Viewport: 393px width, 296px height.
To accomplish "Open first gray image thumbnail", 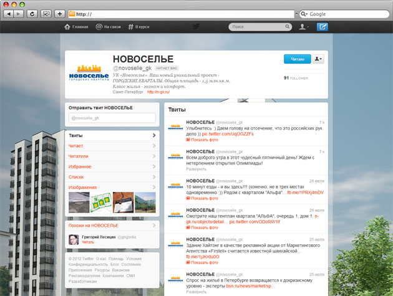I will 79,203.
